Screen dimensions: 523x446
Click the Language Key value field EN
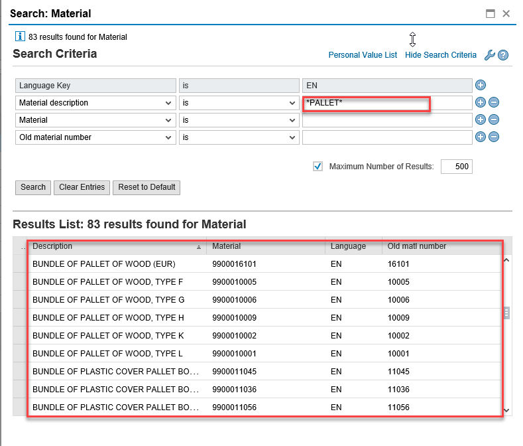click(x=387, y=86)
